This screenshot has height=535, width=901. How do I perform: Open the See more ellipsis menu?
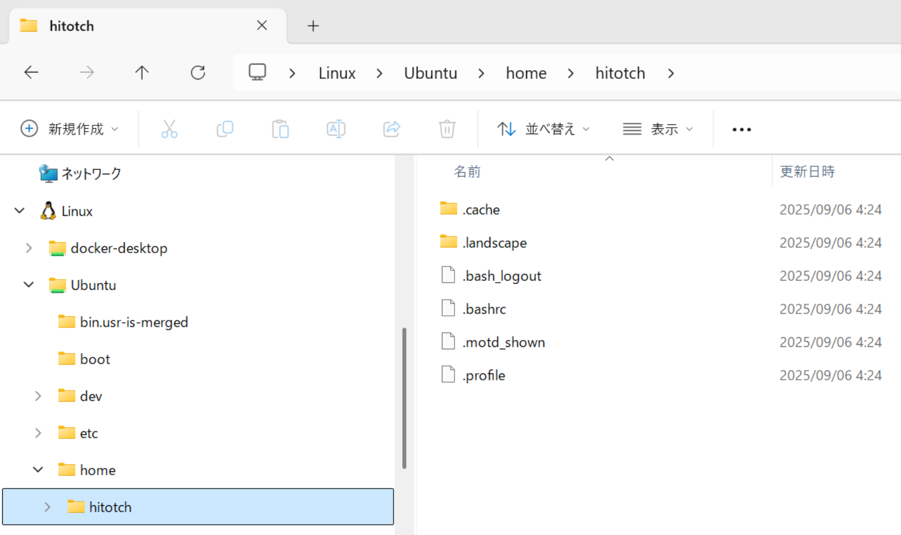pos(741,129)
